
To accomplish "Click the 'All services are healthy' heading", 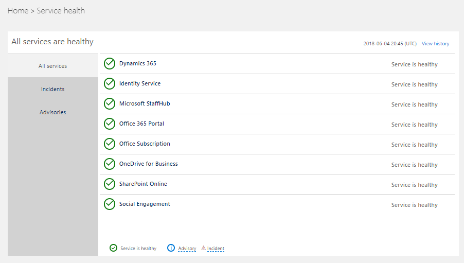I will coord(52,42).
